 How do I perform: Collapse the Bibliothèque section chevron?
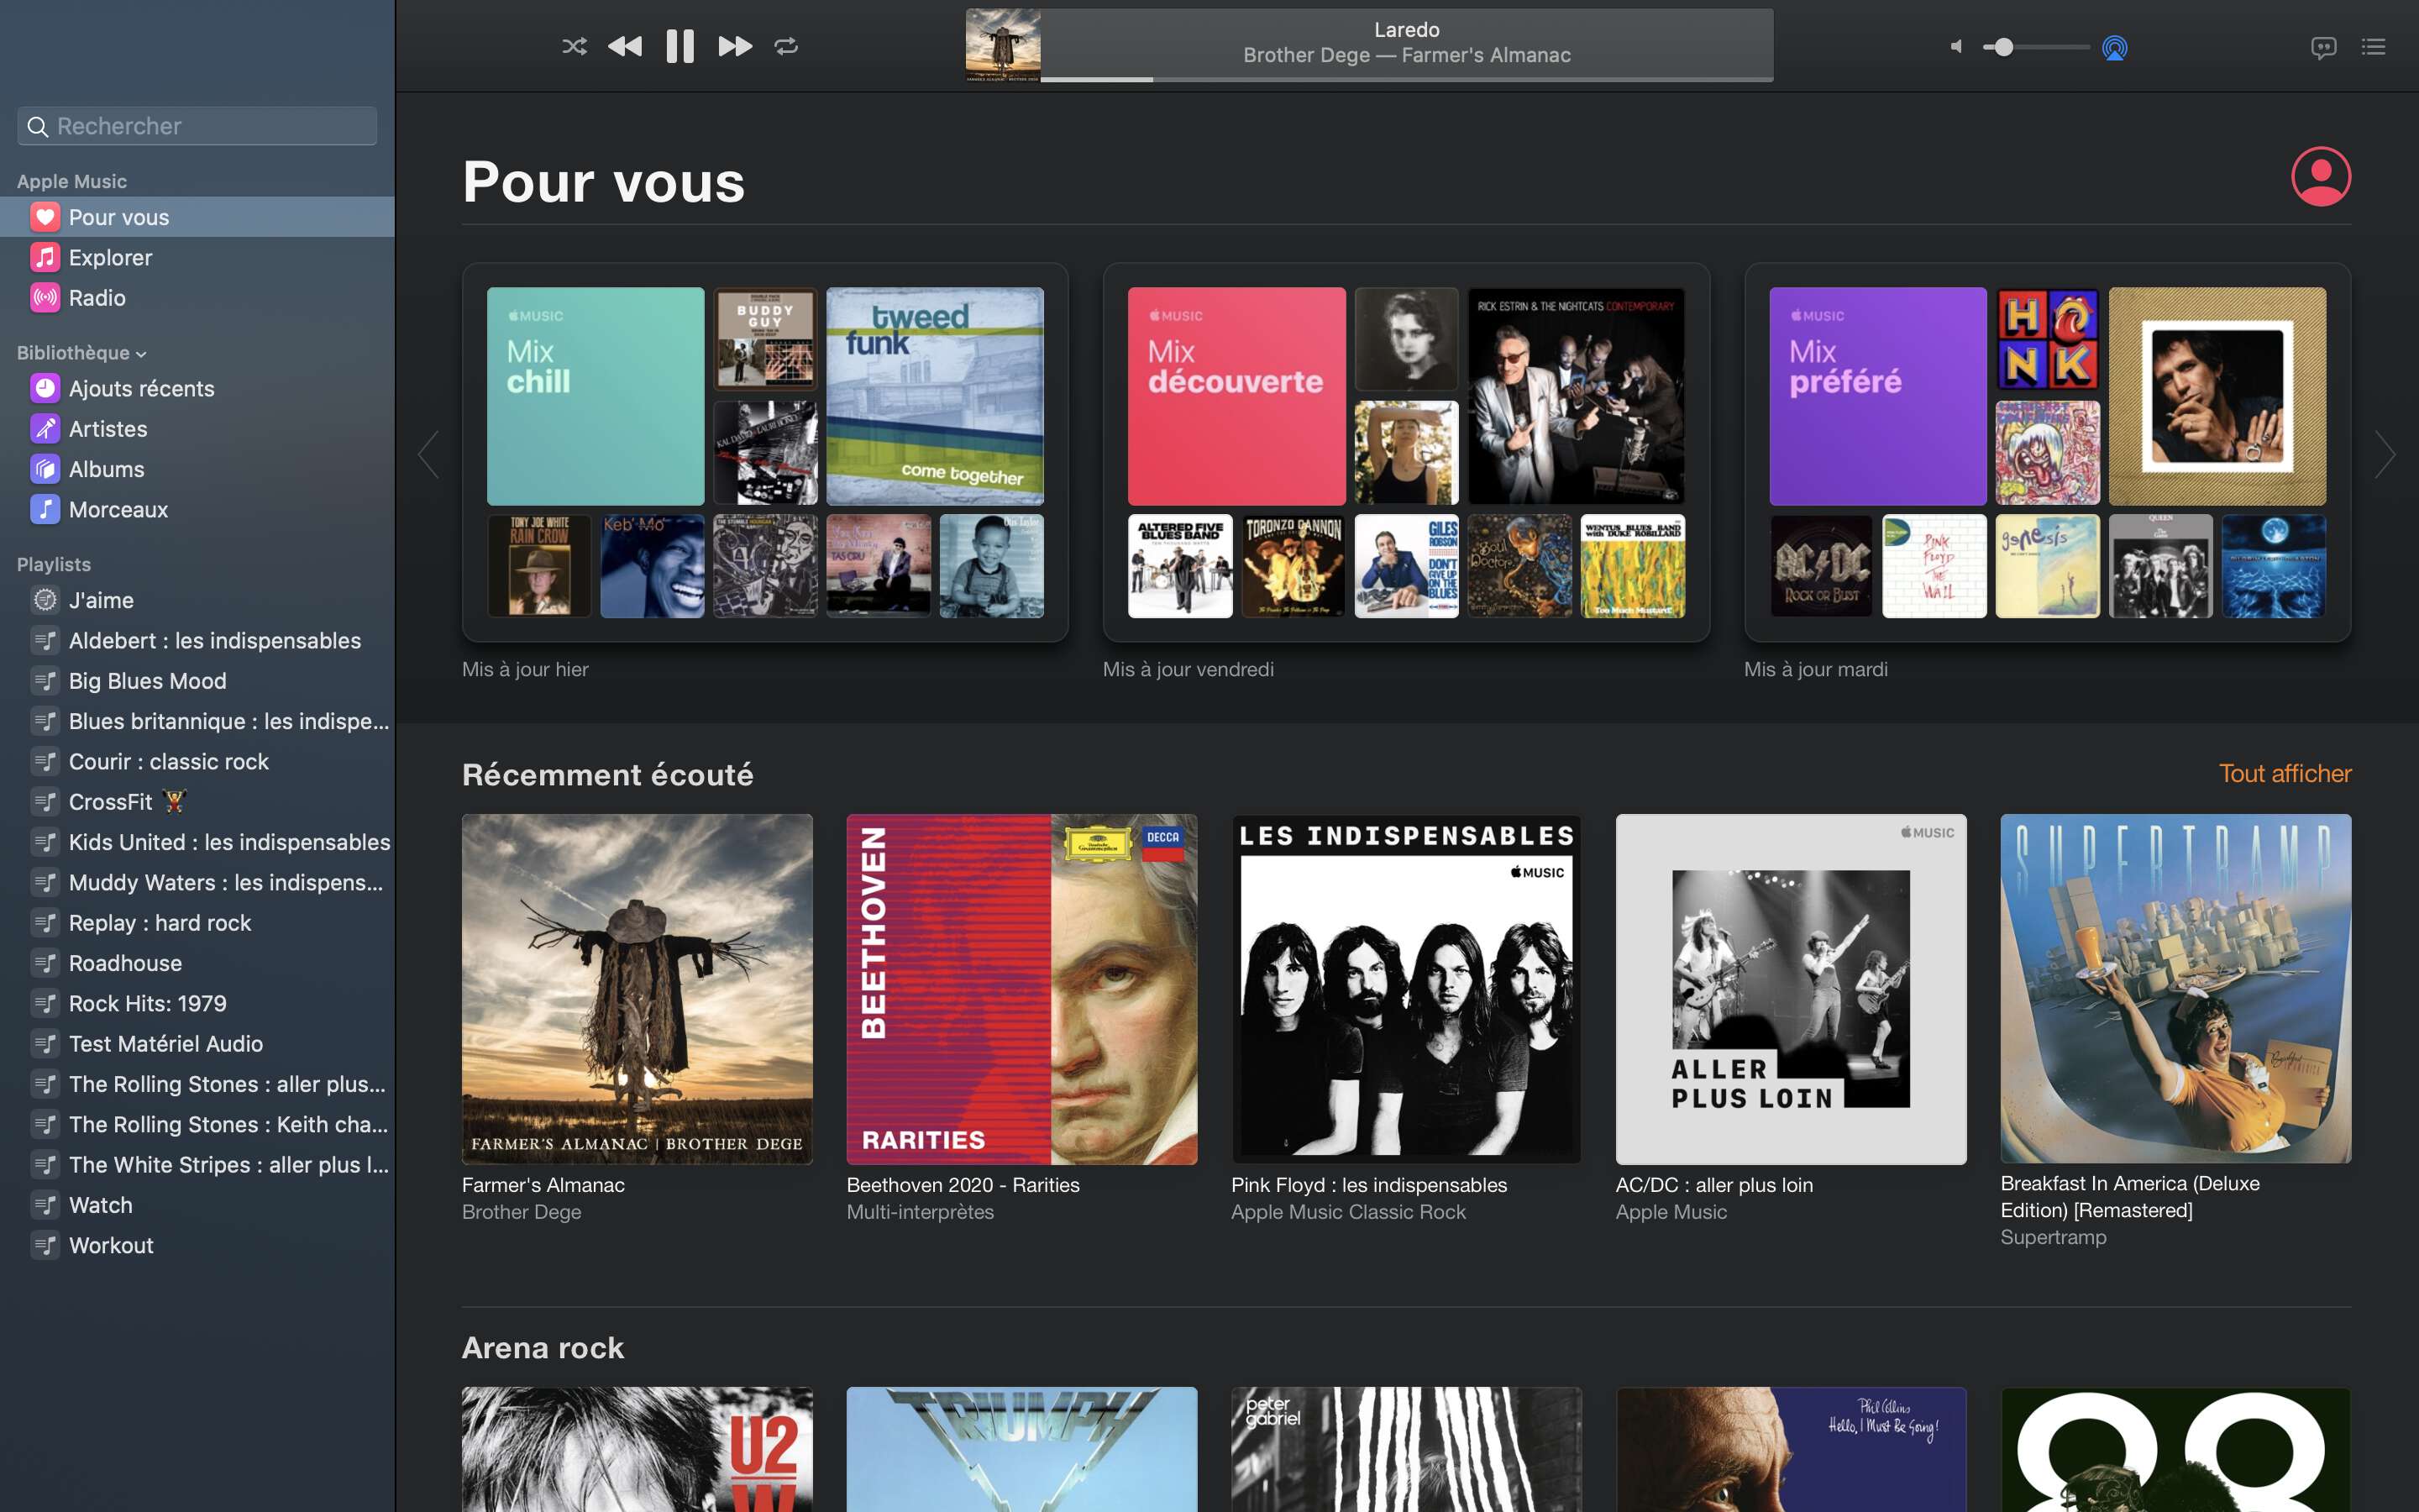click(142, 354)
